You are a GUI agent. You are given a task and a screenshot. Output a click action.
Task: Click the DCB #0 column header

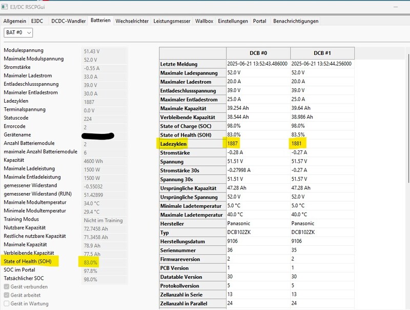pos(258,53)
